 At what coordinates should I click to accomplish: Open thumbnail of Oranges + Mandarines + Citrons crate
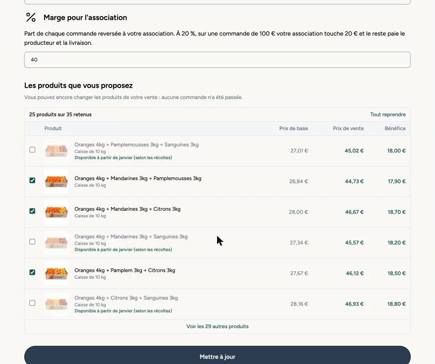click(56, 212)
